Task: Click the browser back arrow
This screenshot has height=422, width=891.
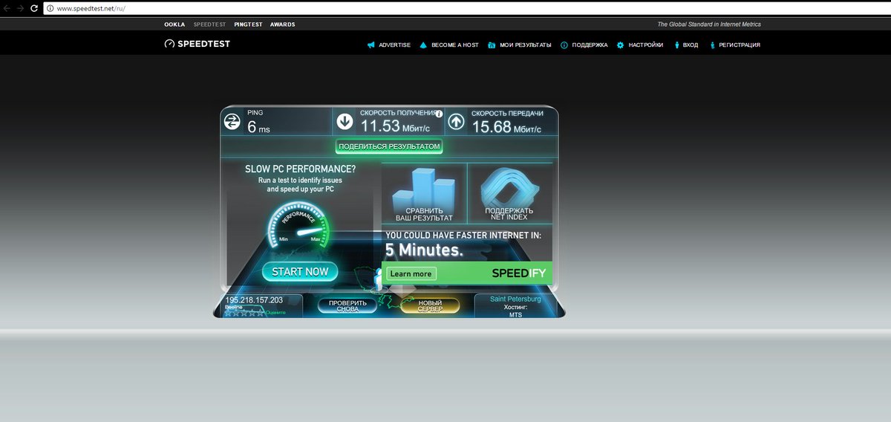Action: [x=6, y=7]
